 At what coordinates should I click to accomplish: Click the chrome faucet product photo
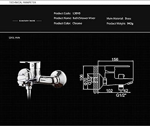click(42, 80)
